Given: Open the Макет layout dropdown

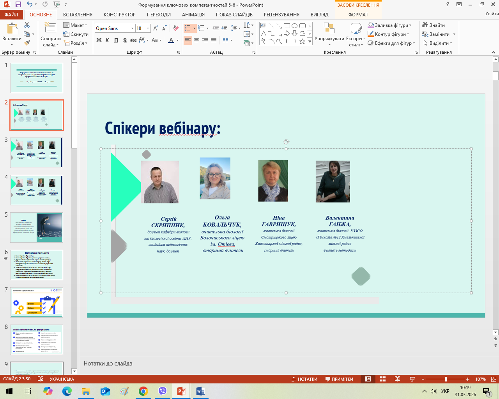Looking at the screenshot, I should click(x=75, y=25).
